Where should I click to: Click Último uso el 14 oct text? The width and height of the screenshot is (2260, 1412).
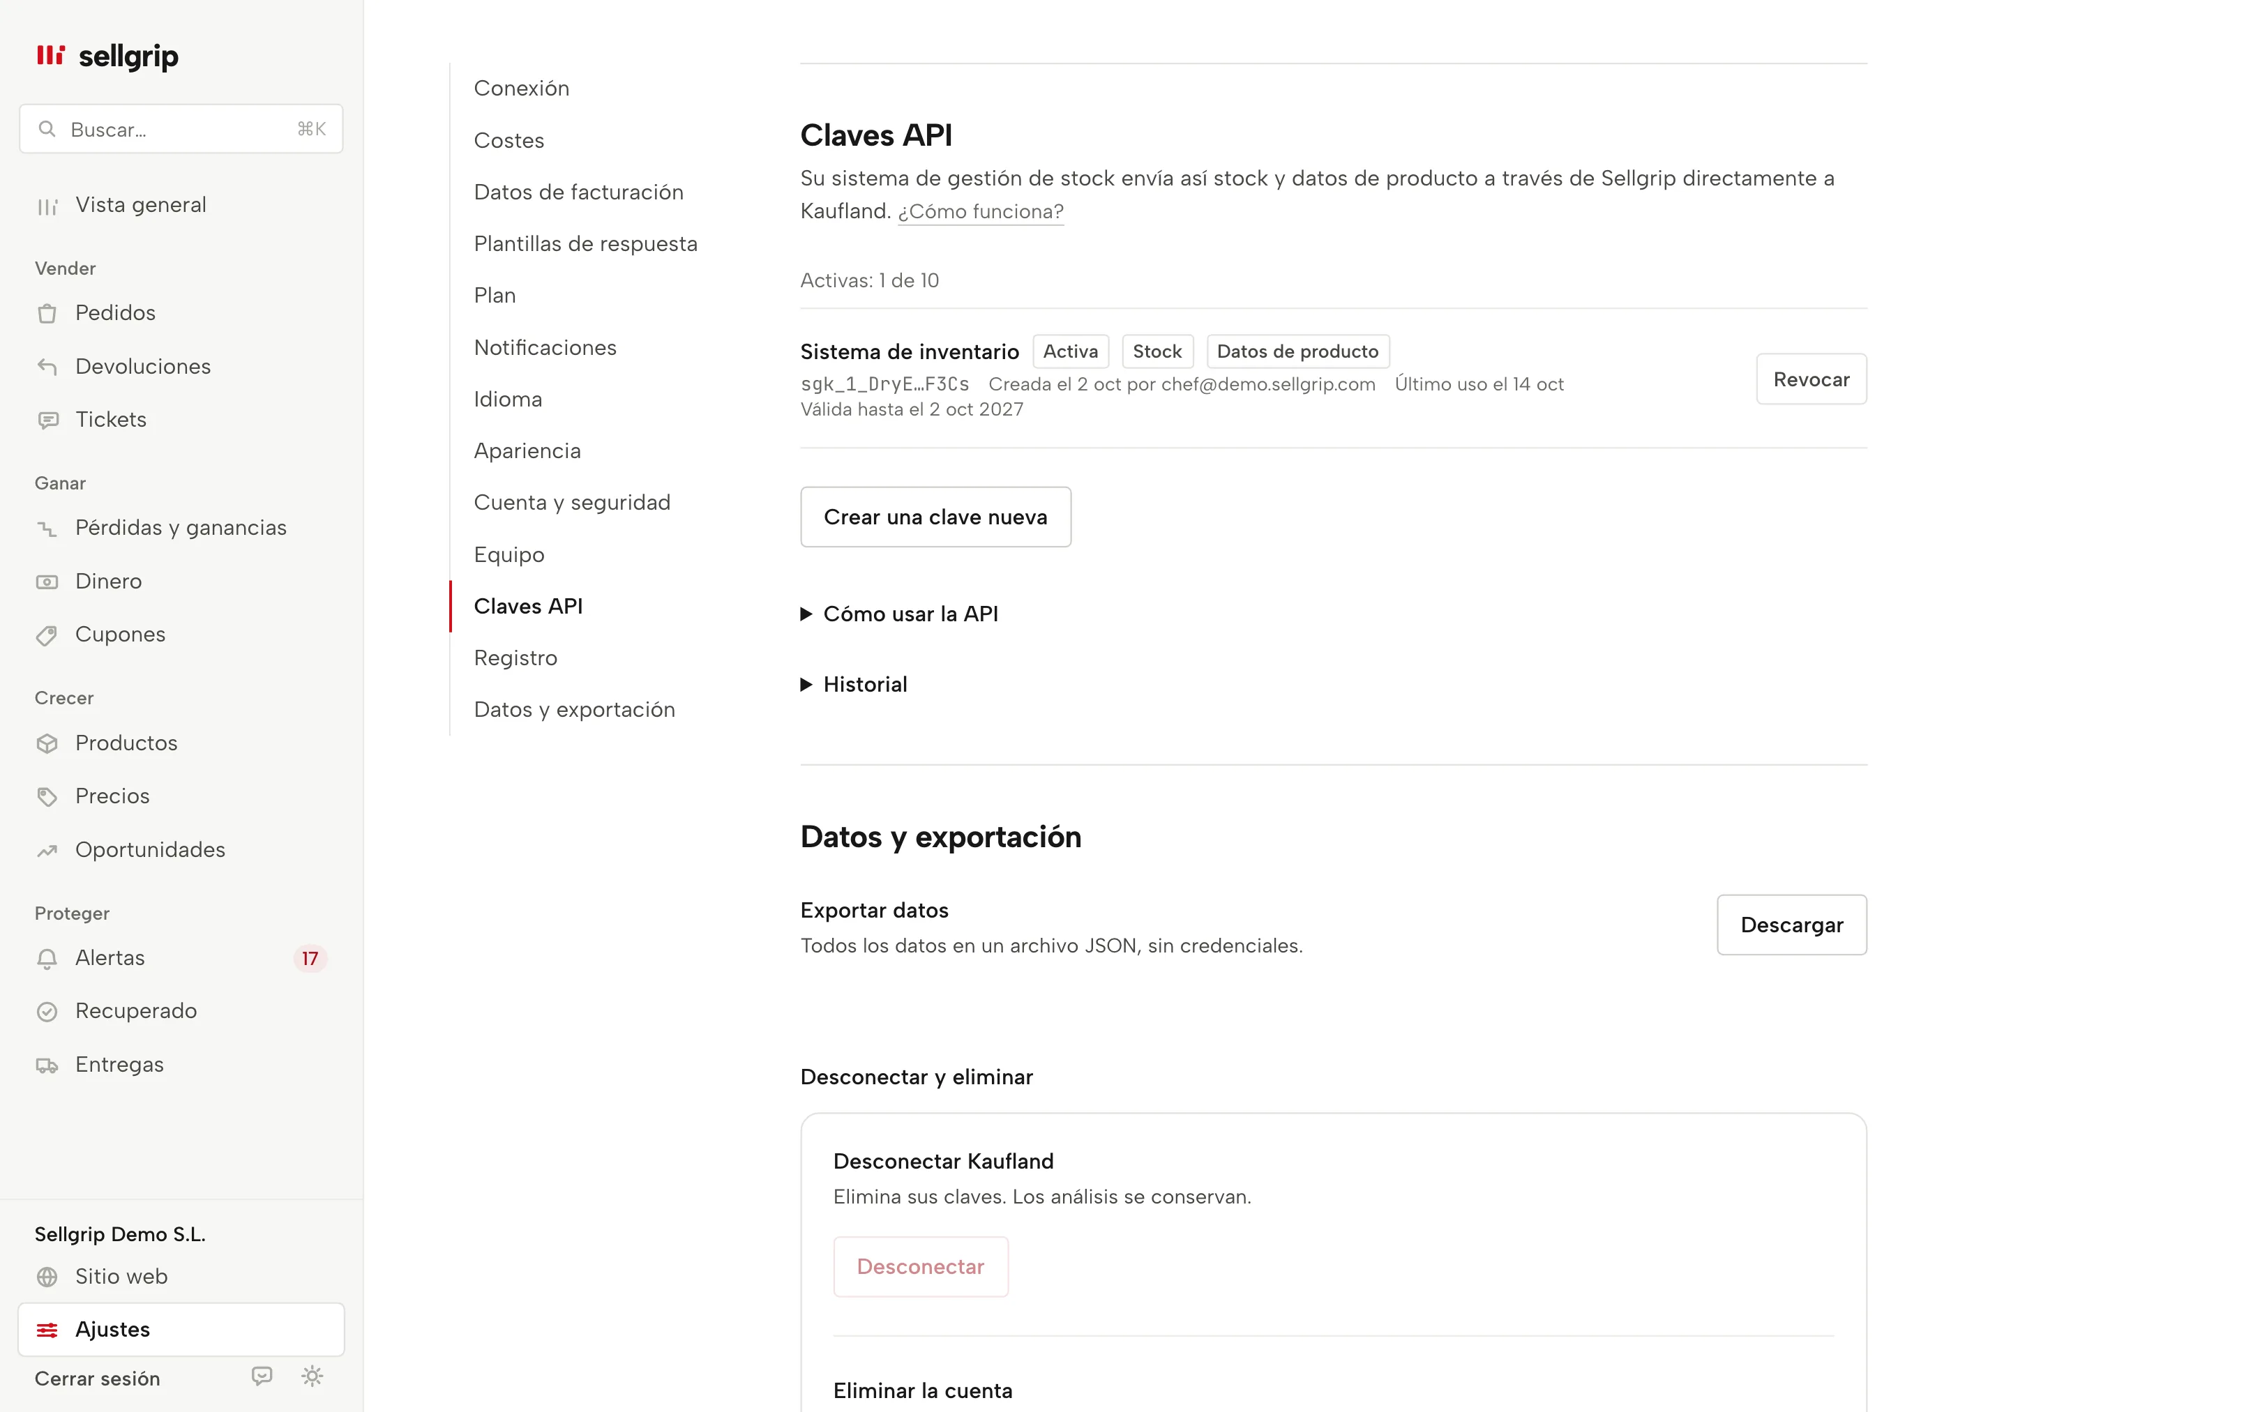1479,384
